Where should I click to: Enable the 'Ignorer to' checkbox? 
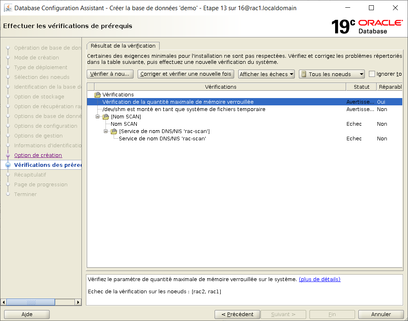click(x=372, y=74)
